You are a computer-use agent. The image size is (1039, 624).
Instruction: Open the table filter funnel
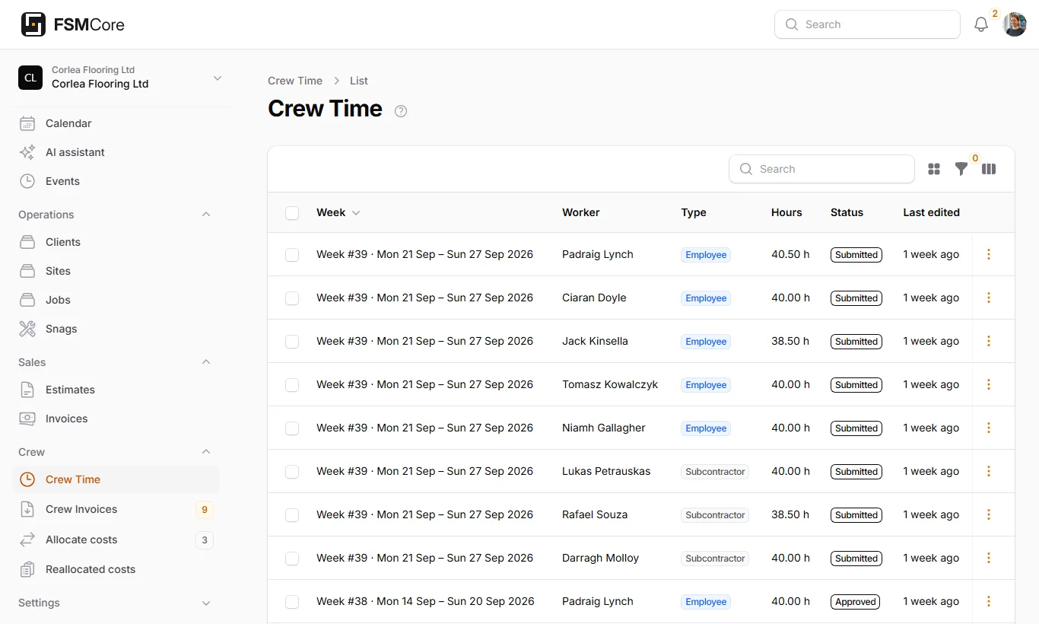pyautogui.click(x=961, y=169)
